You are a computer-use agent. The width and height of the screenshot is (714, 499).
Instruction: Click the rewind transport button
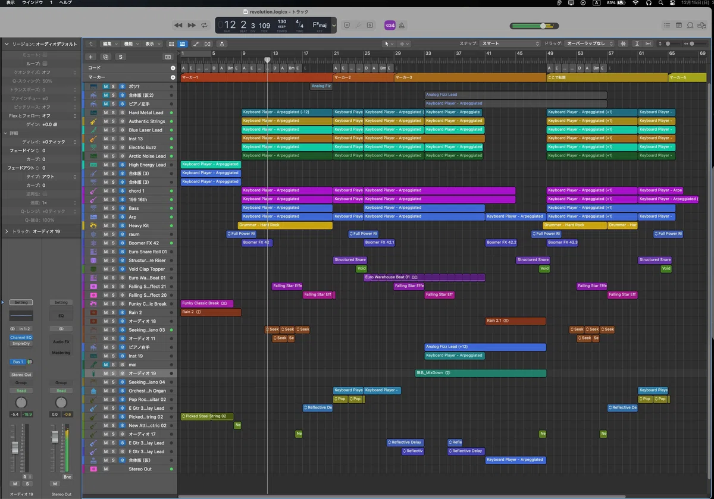(x=178, y=26)
